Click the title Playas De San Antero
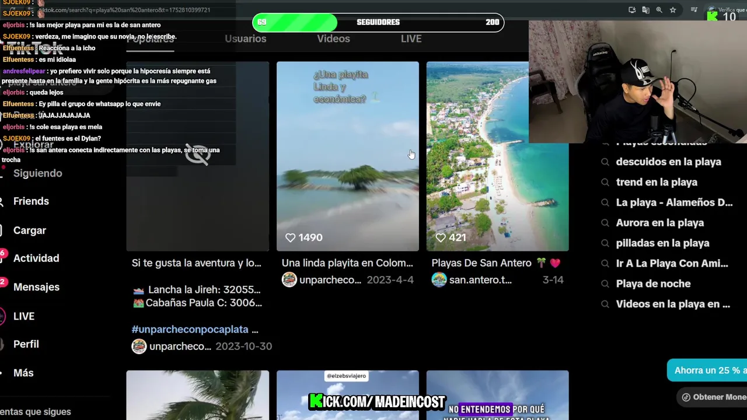Viewport: 747px width, 420px height. pyautogui.click(x=481, y=263)
